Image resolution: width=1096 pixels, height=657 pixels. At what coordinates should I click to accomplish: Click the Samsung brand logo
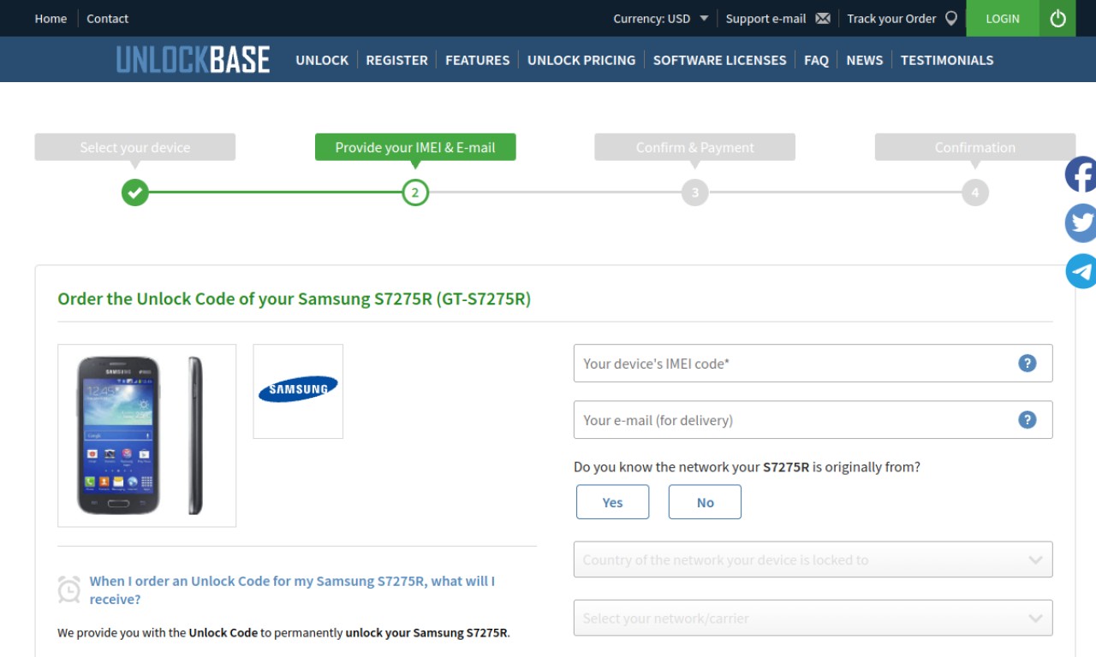click(298, 391)
